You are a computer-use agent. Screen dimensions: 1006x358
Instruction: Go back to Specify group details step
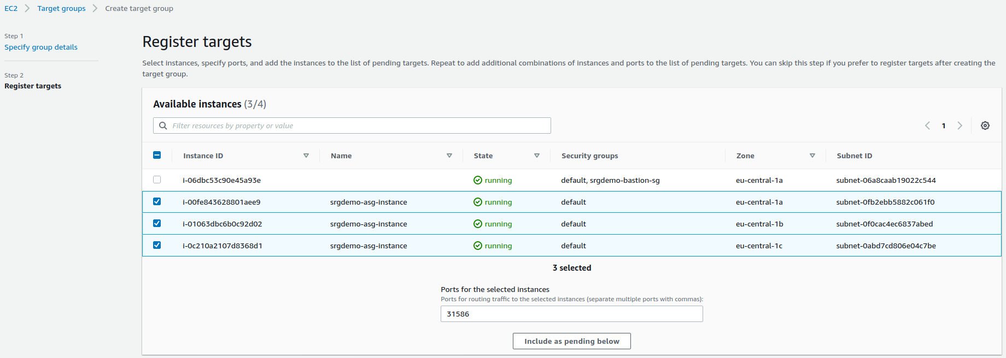pyautogui.click(x=41, y=47)
